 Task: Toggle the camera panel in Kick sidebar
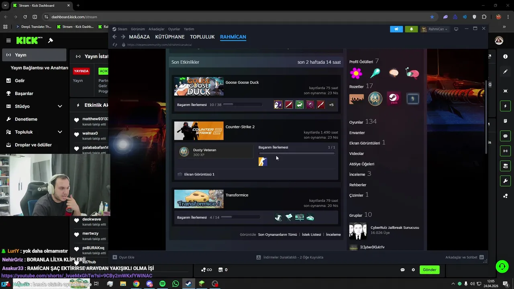click(505, 166)
